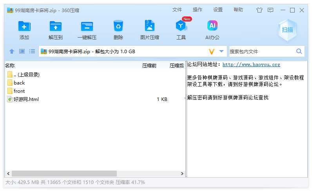Click comment line 解压密码请到好游棋牌源码论坛查找
The height and width of the screenshot is (191, 312).
[228, 97]
